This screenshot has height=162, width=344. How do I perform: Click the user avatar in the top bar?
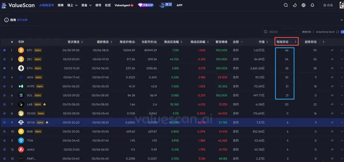click(342, 5)
